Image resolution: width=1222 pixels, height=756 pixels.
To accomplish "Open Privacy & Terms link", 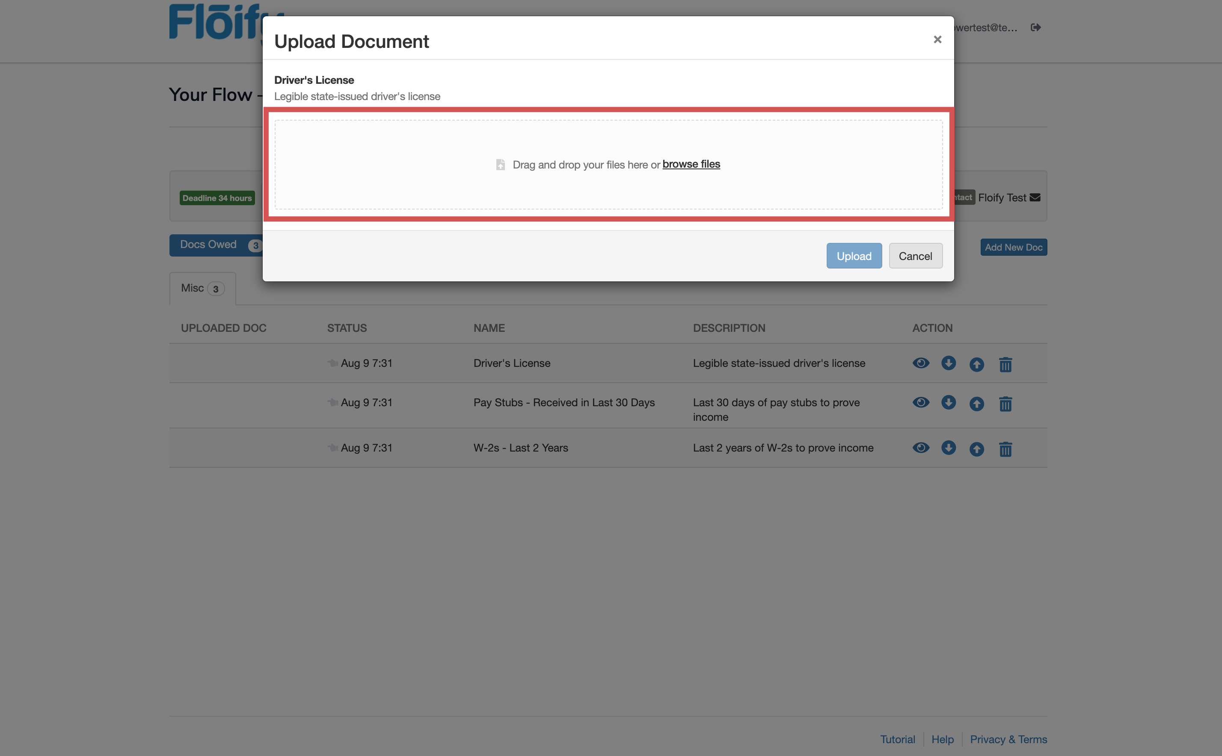I will [x=1008, y=739].
